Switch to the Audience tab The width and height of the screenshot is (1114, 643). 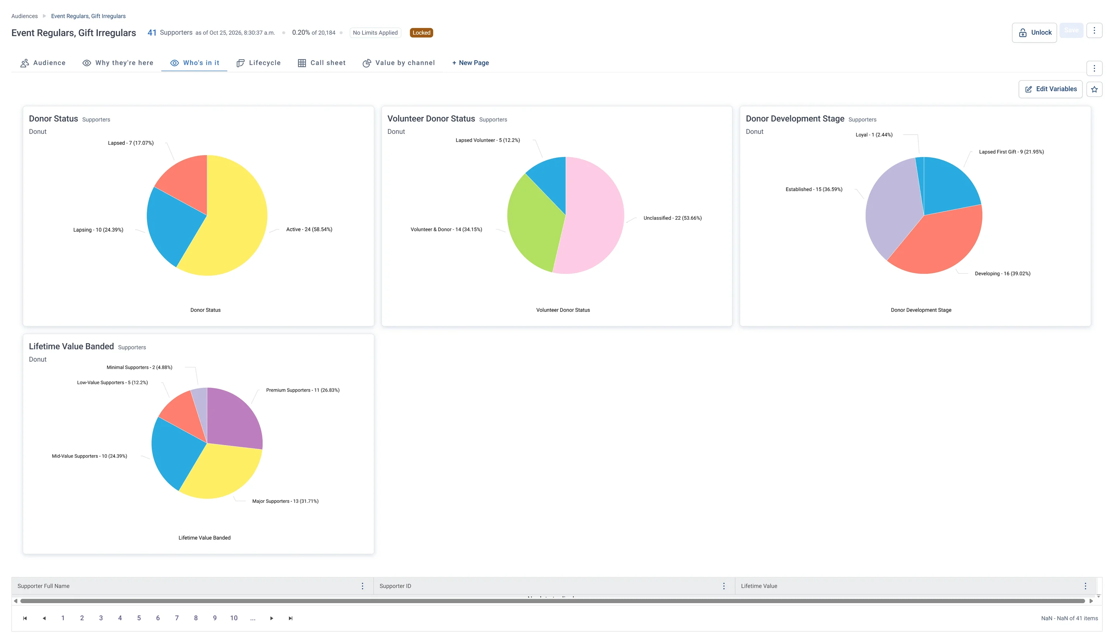[43, 63]
